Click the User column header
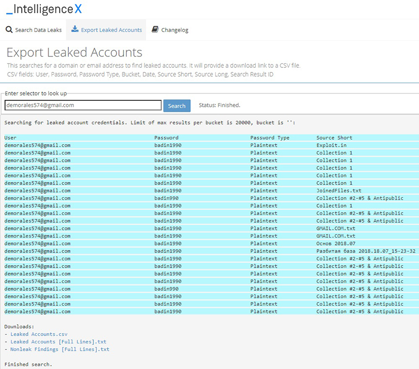Image resolution: width=419 pixels, height=369 pixels. 10,138
